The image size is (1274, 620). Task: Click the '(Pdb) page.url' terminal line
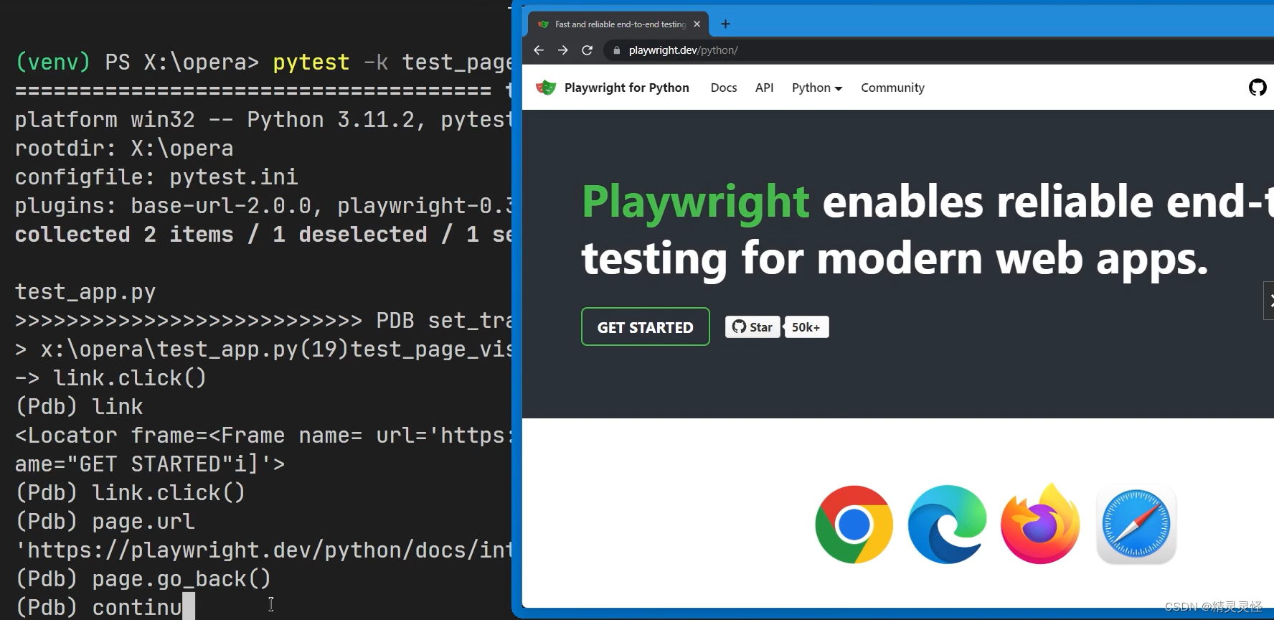[x=105, y=521]
